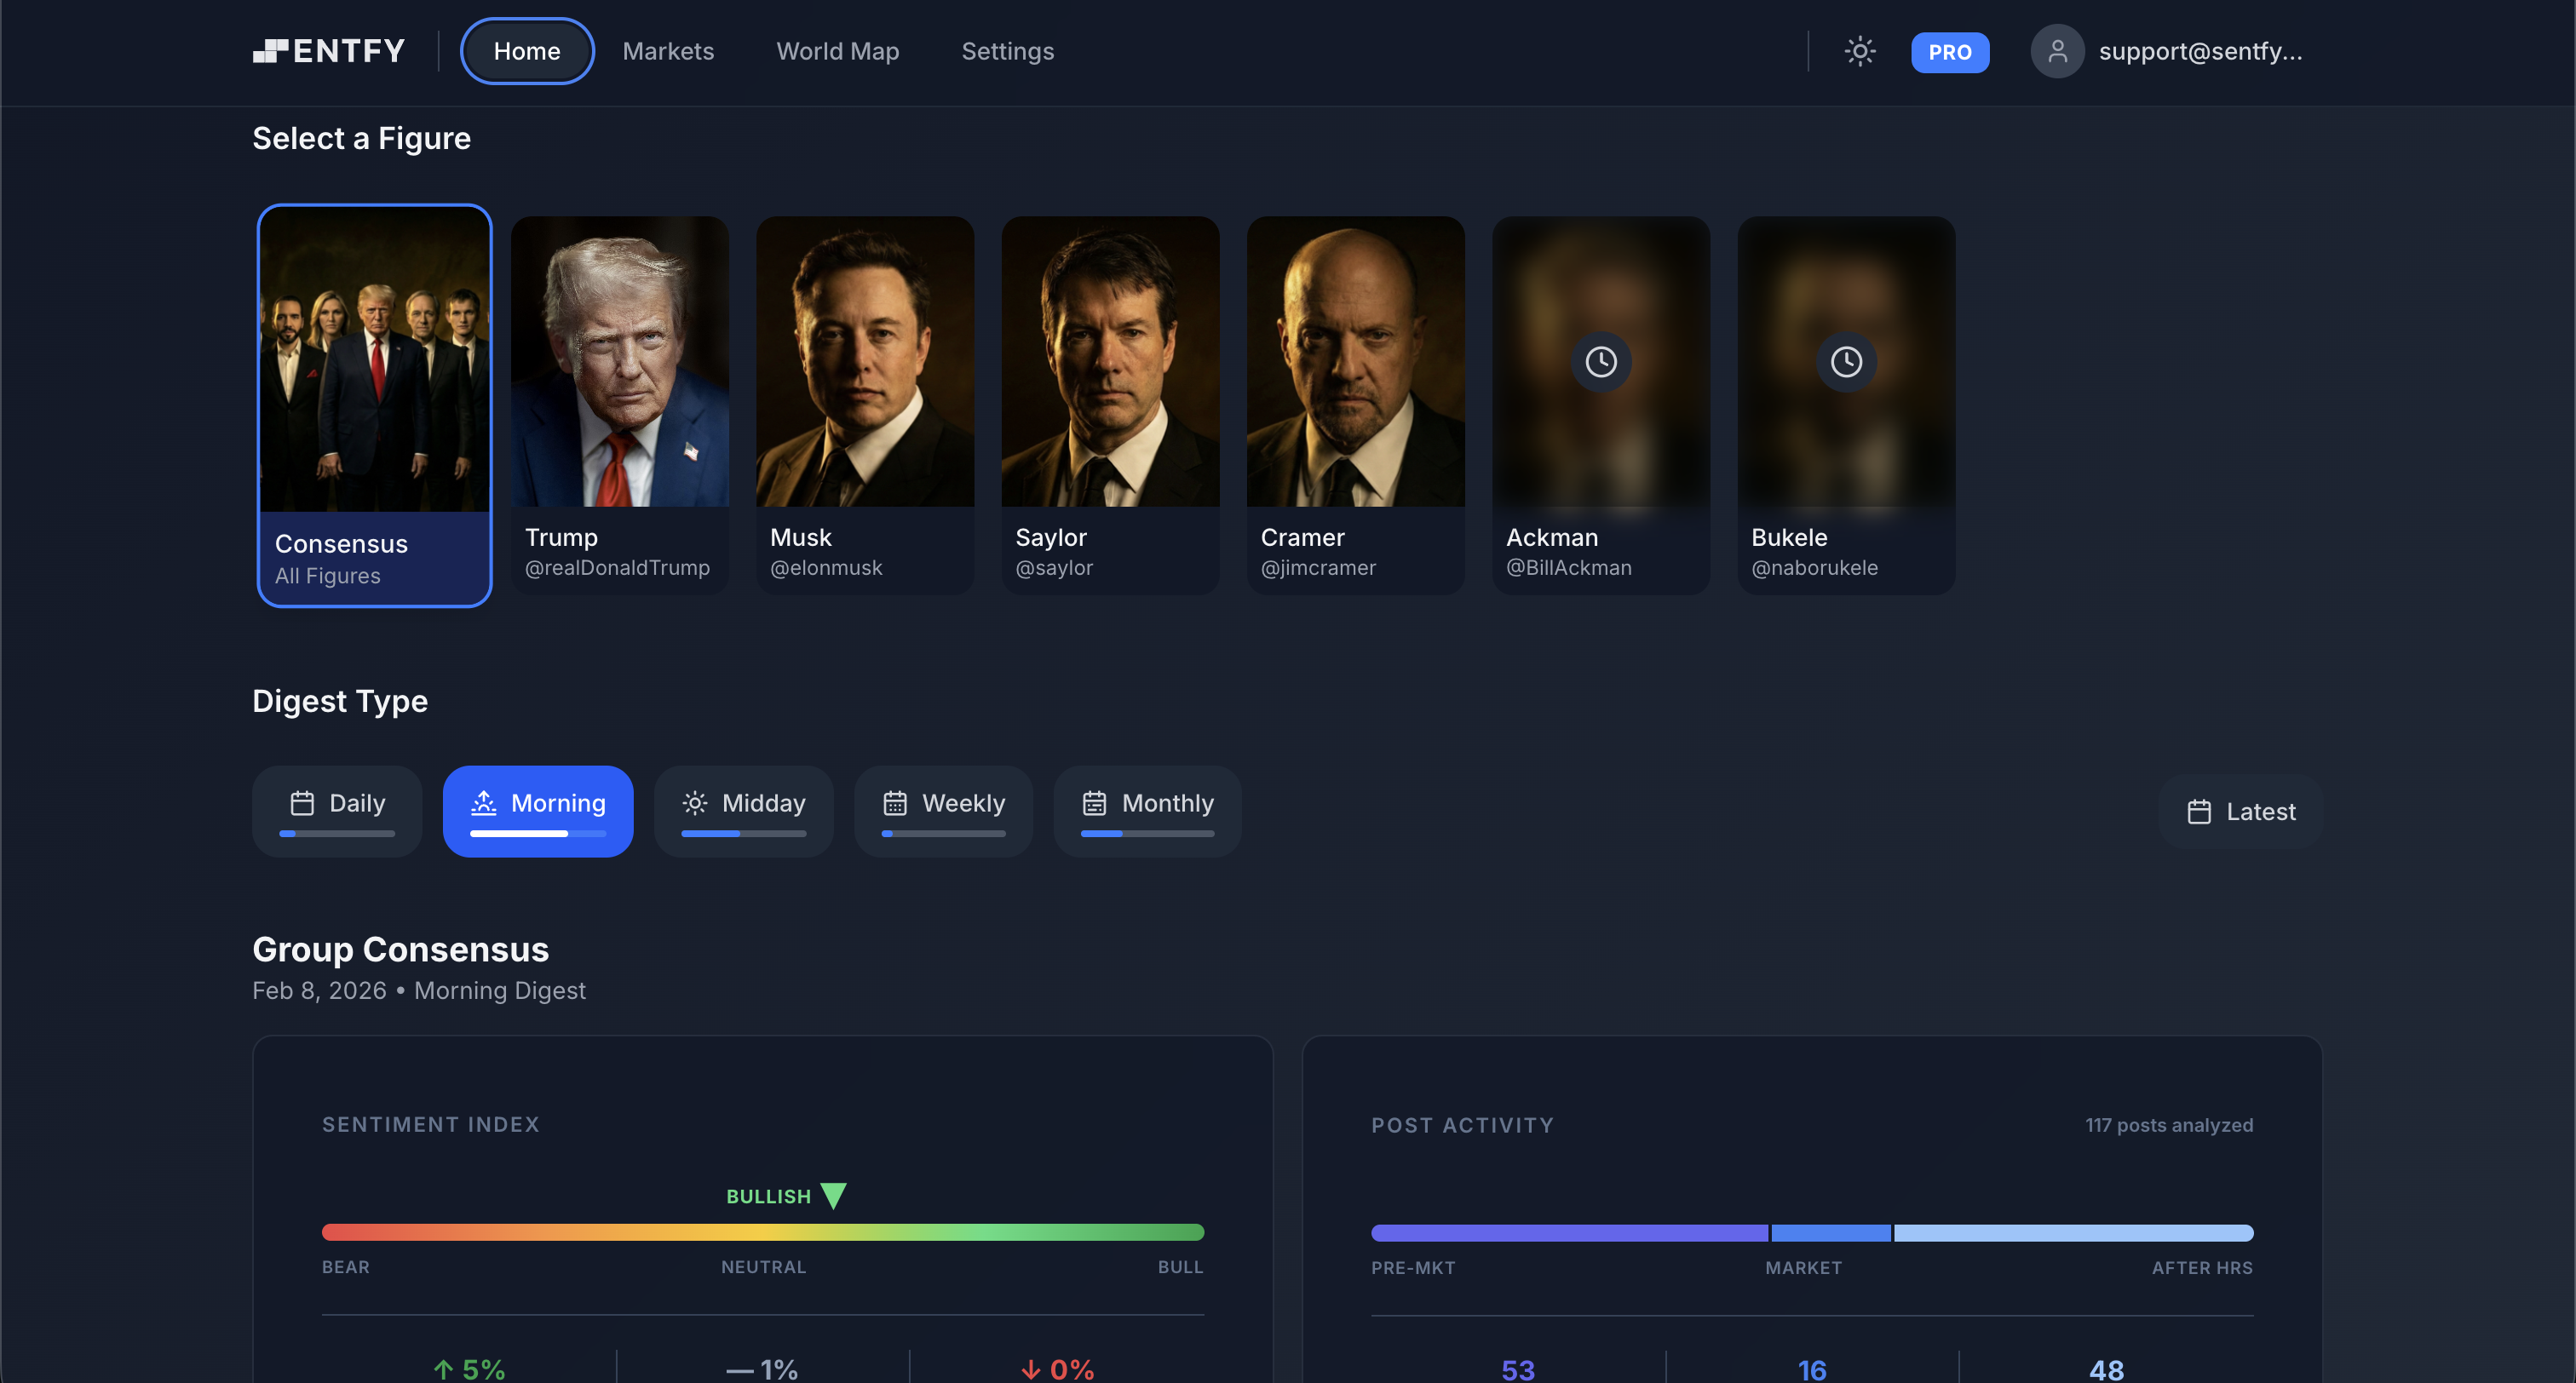Click the calendar icon on the Latest button

[x=2200, y=812]
